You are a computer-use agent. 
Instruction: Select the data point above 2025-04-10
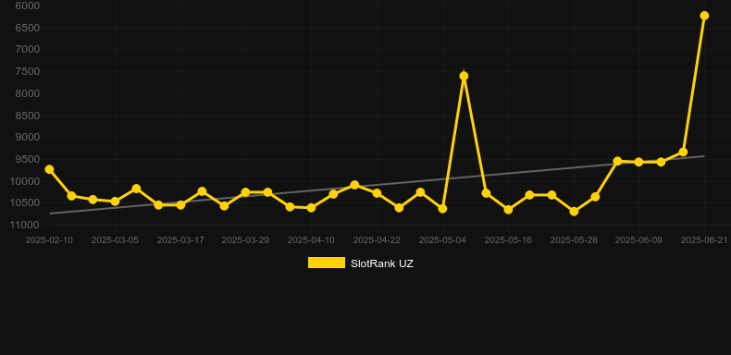point(311,208)
